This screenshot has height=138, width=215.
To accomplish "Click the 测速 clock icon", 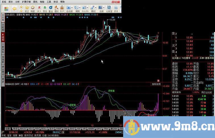I will coord(33,8).
